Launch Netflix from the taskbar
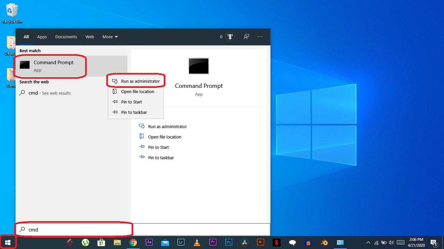The image size is (444, 249). (276, 242)
